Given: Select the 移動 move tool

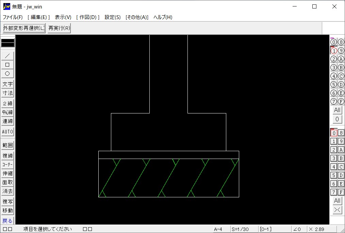Looking at the screenshot, I should (7, 210).
